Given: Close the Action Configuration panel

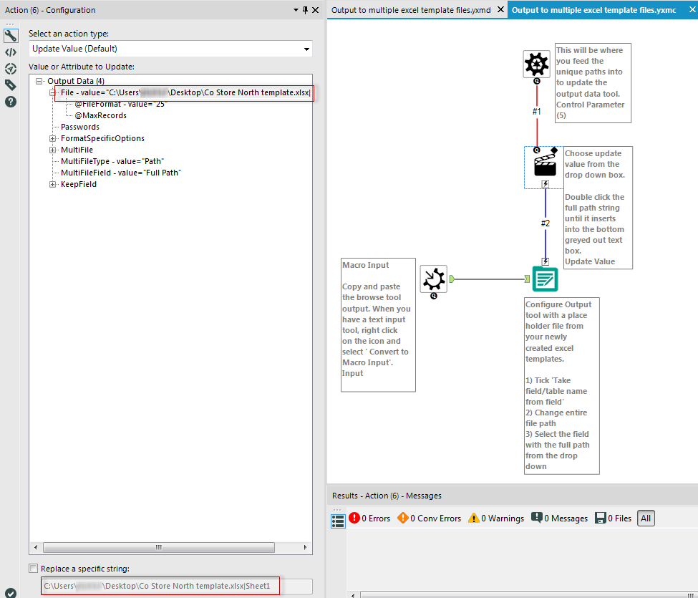Looking at the screenshot, I should coord(315,10).
